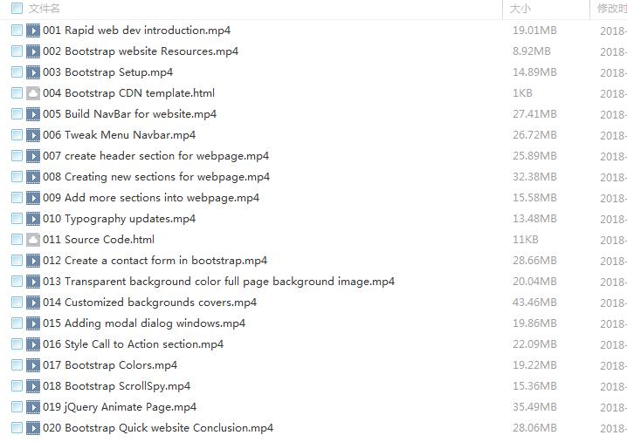Open 012 Create a contact form in bootstrap.mp4
The image size is (627, 442).
pos(155,261)
